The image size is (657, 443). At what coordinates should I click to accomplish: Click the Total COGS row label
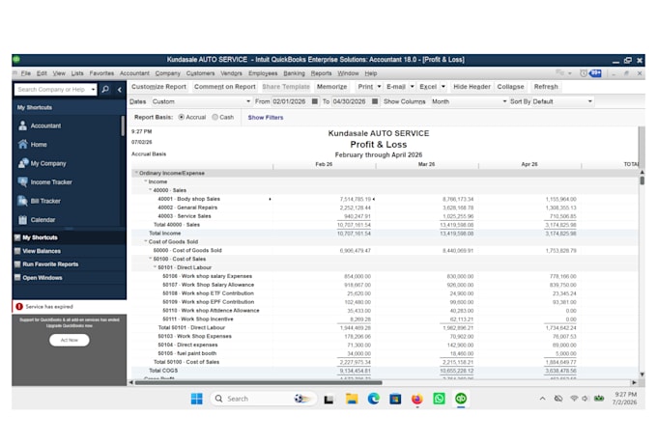pyautogui.click(x=163, y=371)
